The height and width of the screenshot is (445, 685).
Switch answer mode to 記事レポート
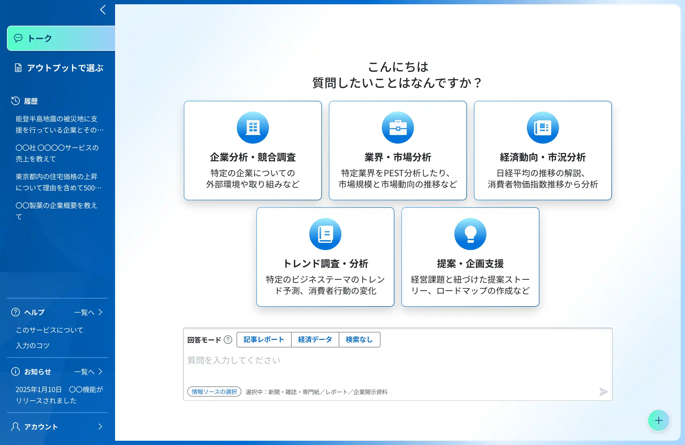(264, 340)
